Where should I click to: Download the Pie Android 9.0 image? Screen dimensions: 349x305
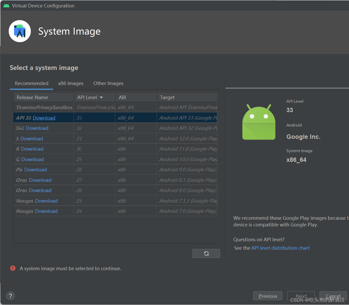(x=35, y=170)
